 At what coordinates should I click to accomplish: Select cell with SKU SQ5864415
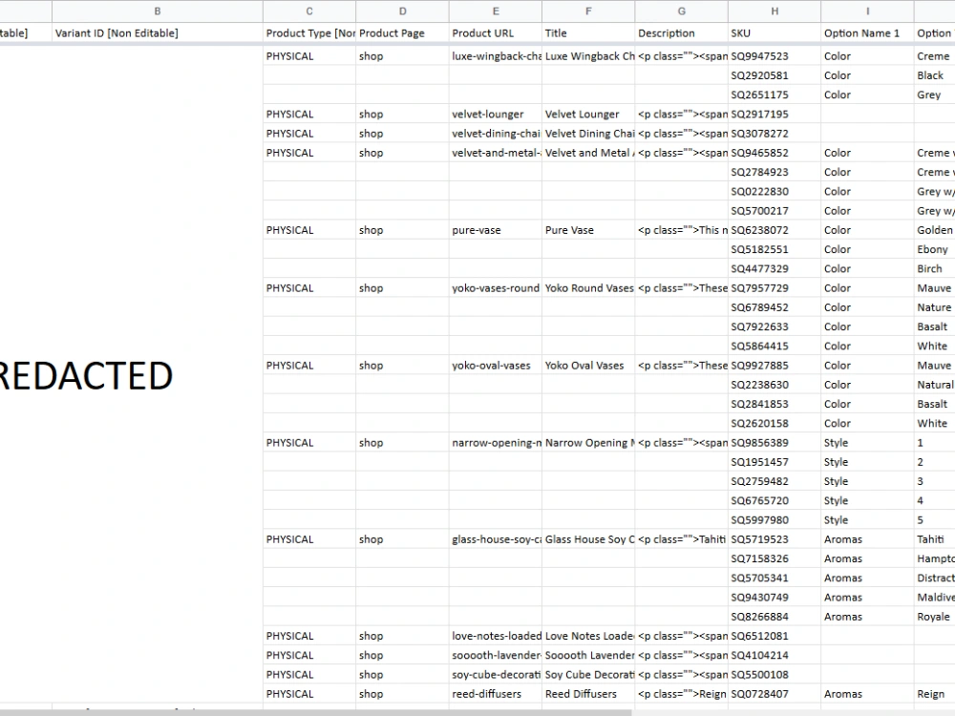[775, 347]
